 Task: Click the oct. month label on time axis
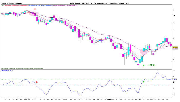(151, 99)
